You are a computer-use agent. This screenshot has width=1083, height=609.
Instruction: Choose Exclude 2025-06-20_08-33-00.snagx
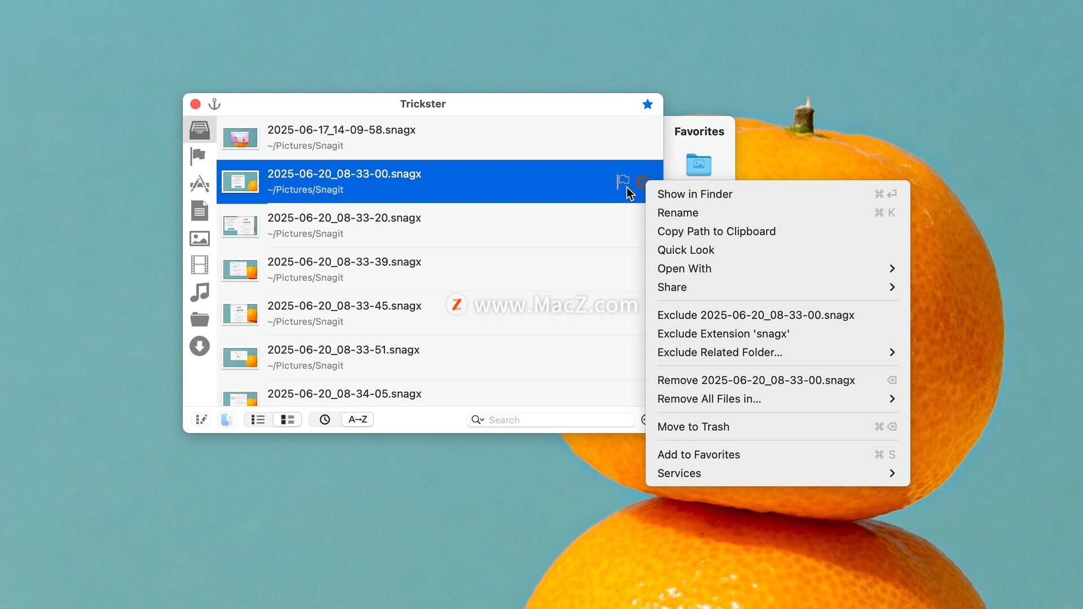(778, 315)
